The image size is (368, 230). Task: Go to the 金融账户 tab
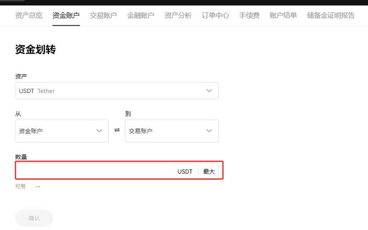point(141,16)
